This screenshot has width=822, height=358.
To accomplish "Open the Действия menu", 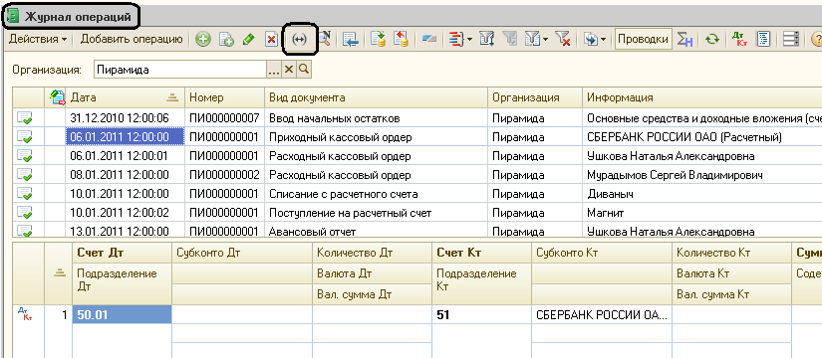I will [38, 39].
